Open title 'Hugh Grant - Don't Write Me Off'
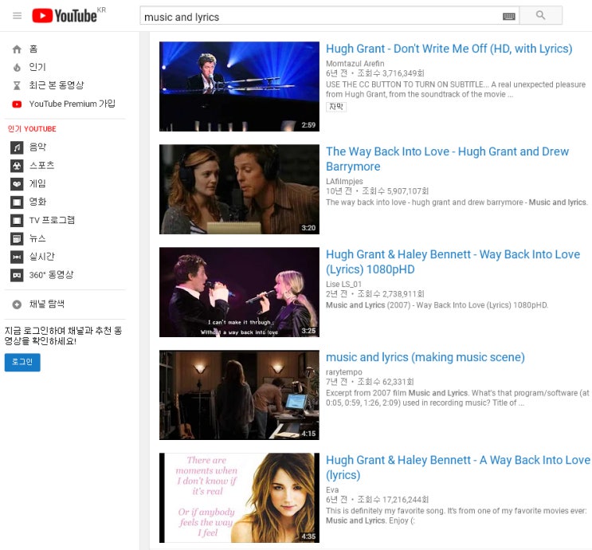This screenshot has height=550, width=592. [x=449, y=49]
